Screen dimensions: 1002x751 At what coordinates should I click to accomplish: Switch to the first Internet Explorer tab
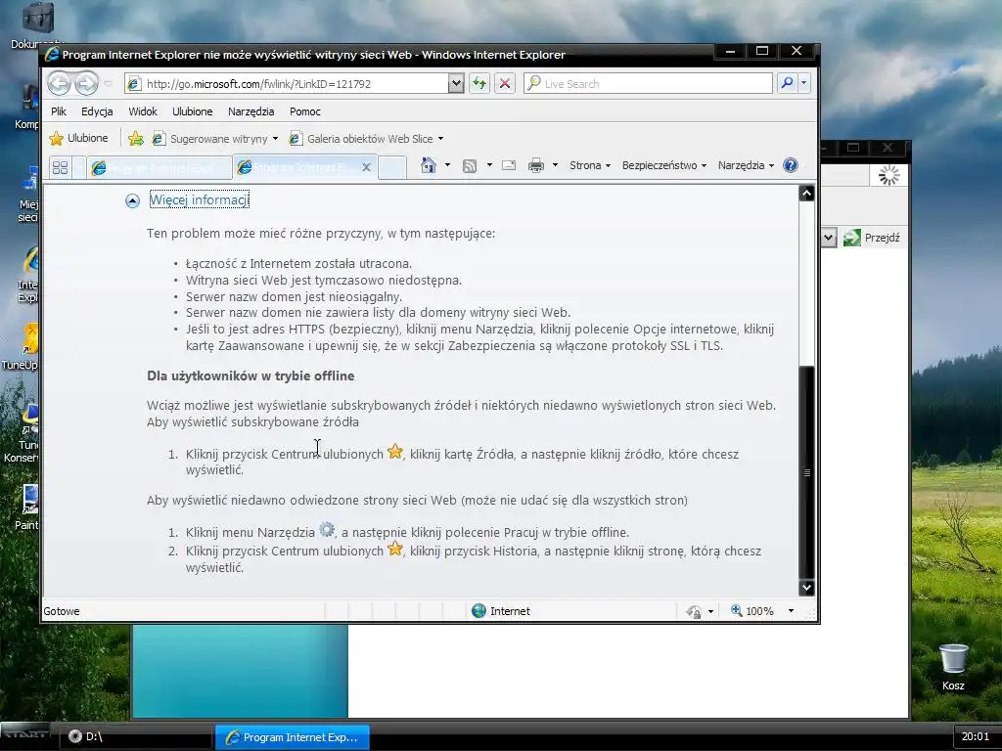159,167
